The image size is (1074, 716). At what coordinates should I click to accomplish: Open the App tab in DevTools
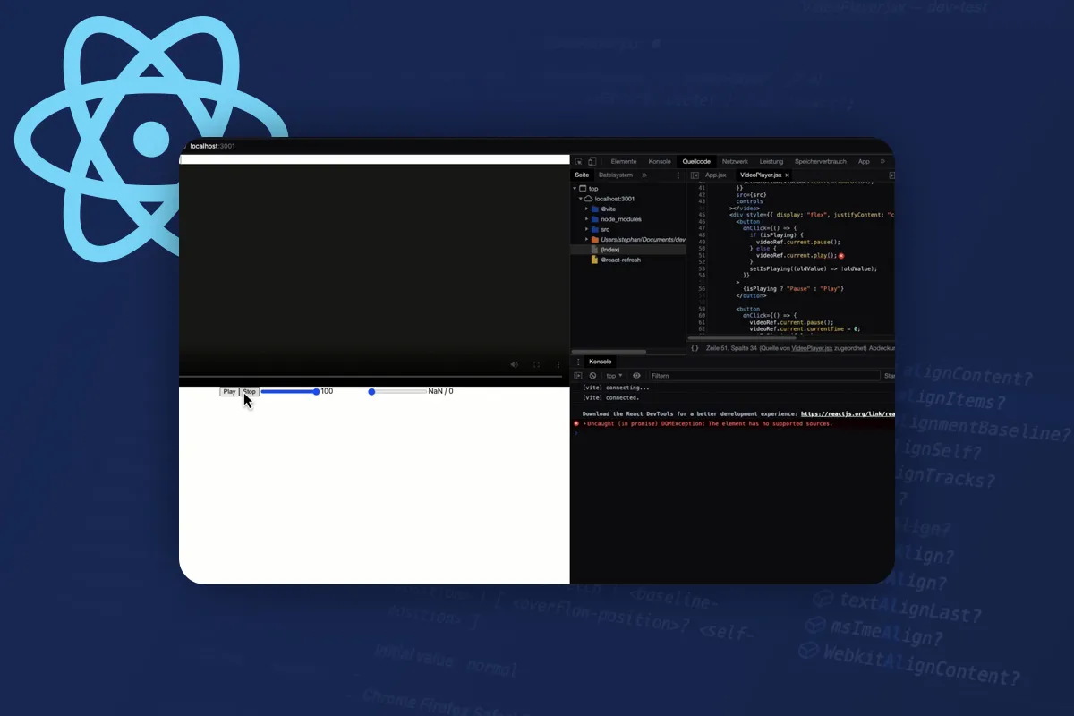864,161
